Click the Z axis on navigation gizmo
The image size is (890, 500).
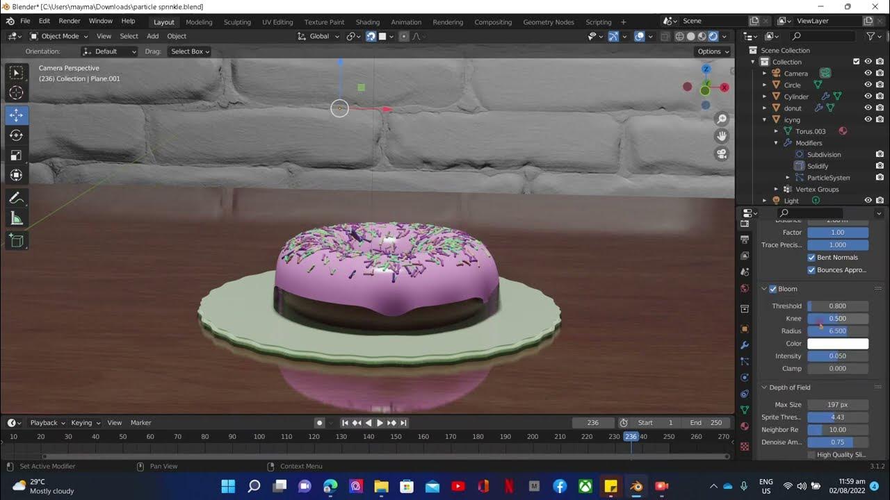point(706,69)
